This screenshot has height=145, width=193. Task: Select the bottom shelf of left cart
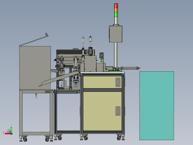point(36,133)
